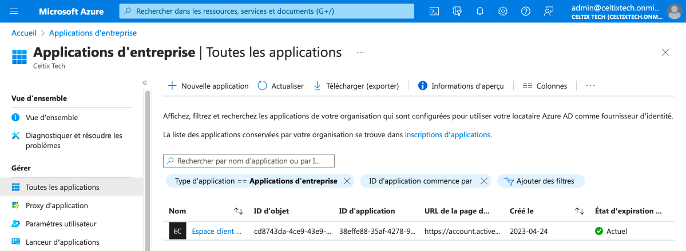
Task: Sort the table by Nom column
Action: pos(239,211)
